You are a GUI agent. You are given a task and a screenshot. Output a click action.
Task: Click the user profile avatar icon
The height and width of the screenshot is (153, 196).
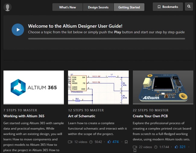point(8,7)
